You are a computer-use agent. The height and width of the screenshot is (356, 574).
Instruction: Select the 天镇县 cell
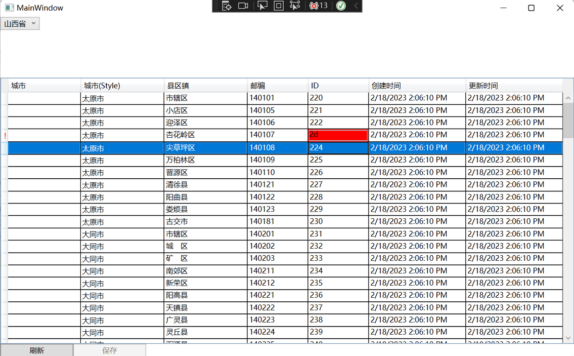click(x=205, y=307)
